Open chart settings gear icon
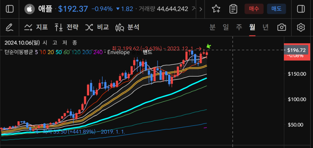Image resolution: width=313 pixels, height=148 pixels. click(x=301, y=27)
